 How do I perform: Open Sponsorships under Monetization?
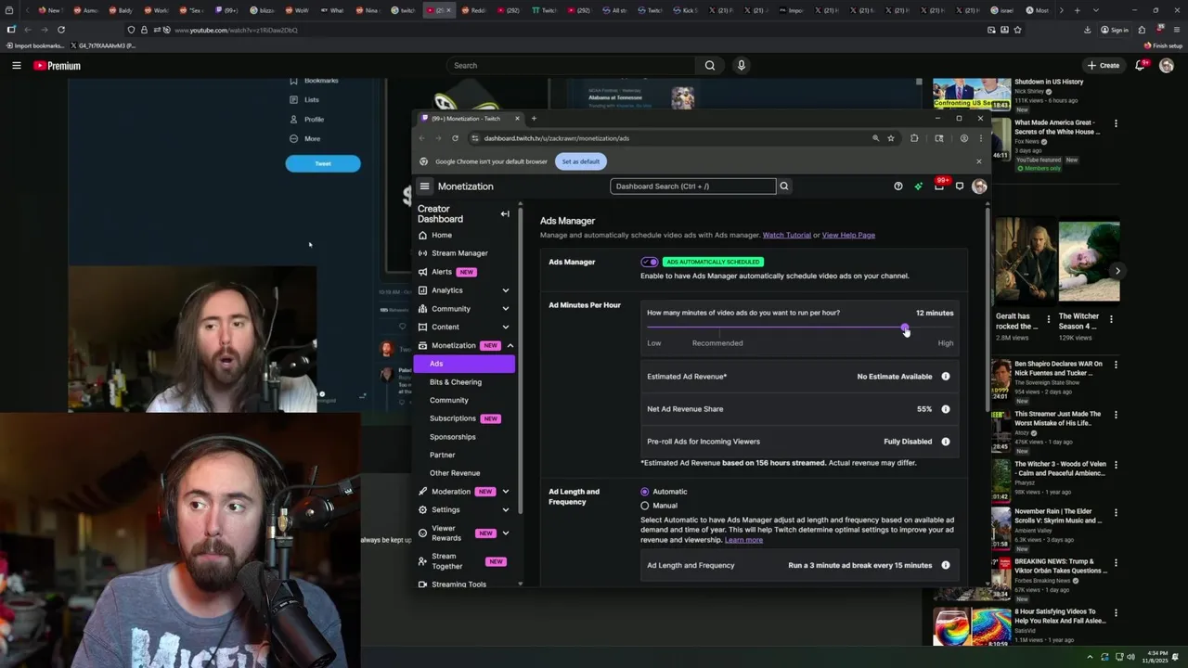point(453,437)
